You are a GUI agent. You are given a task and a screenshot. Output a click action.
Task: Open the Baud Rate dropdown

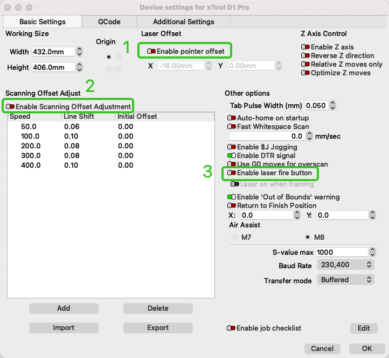point(345,265)
